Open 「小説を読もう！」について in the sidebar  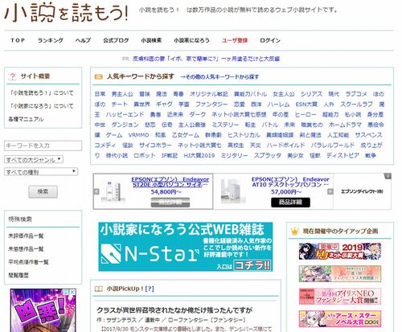tap(41, 93)
